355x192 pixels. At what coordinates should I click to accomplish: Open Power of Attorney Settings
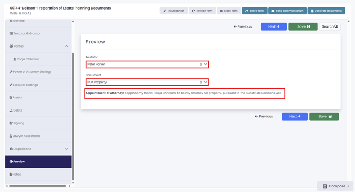pos(38,72)
